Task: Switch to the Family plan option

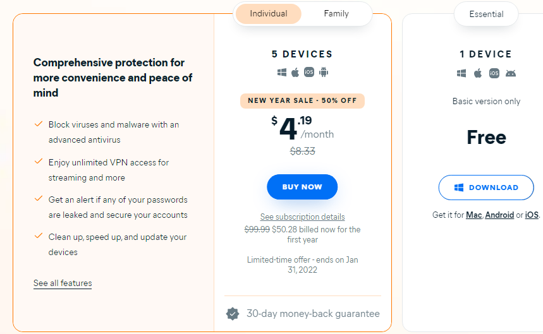Action: [x=336, y=14]
